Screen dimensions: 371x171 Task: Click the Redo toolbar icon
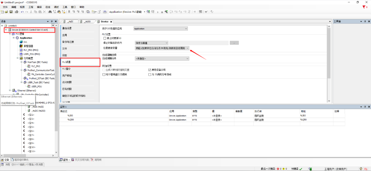(27, 12)
